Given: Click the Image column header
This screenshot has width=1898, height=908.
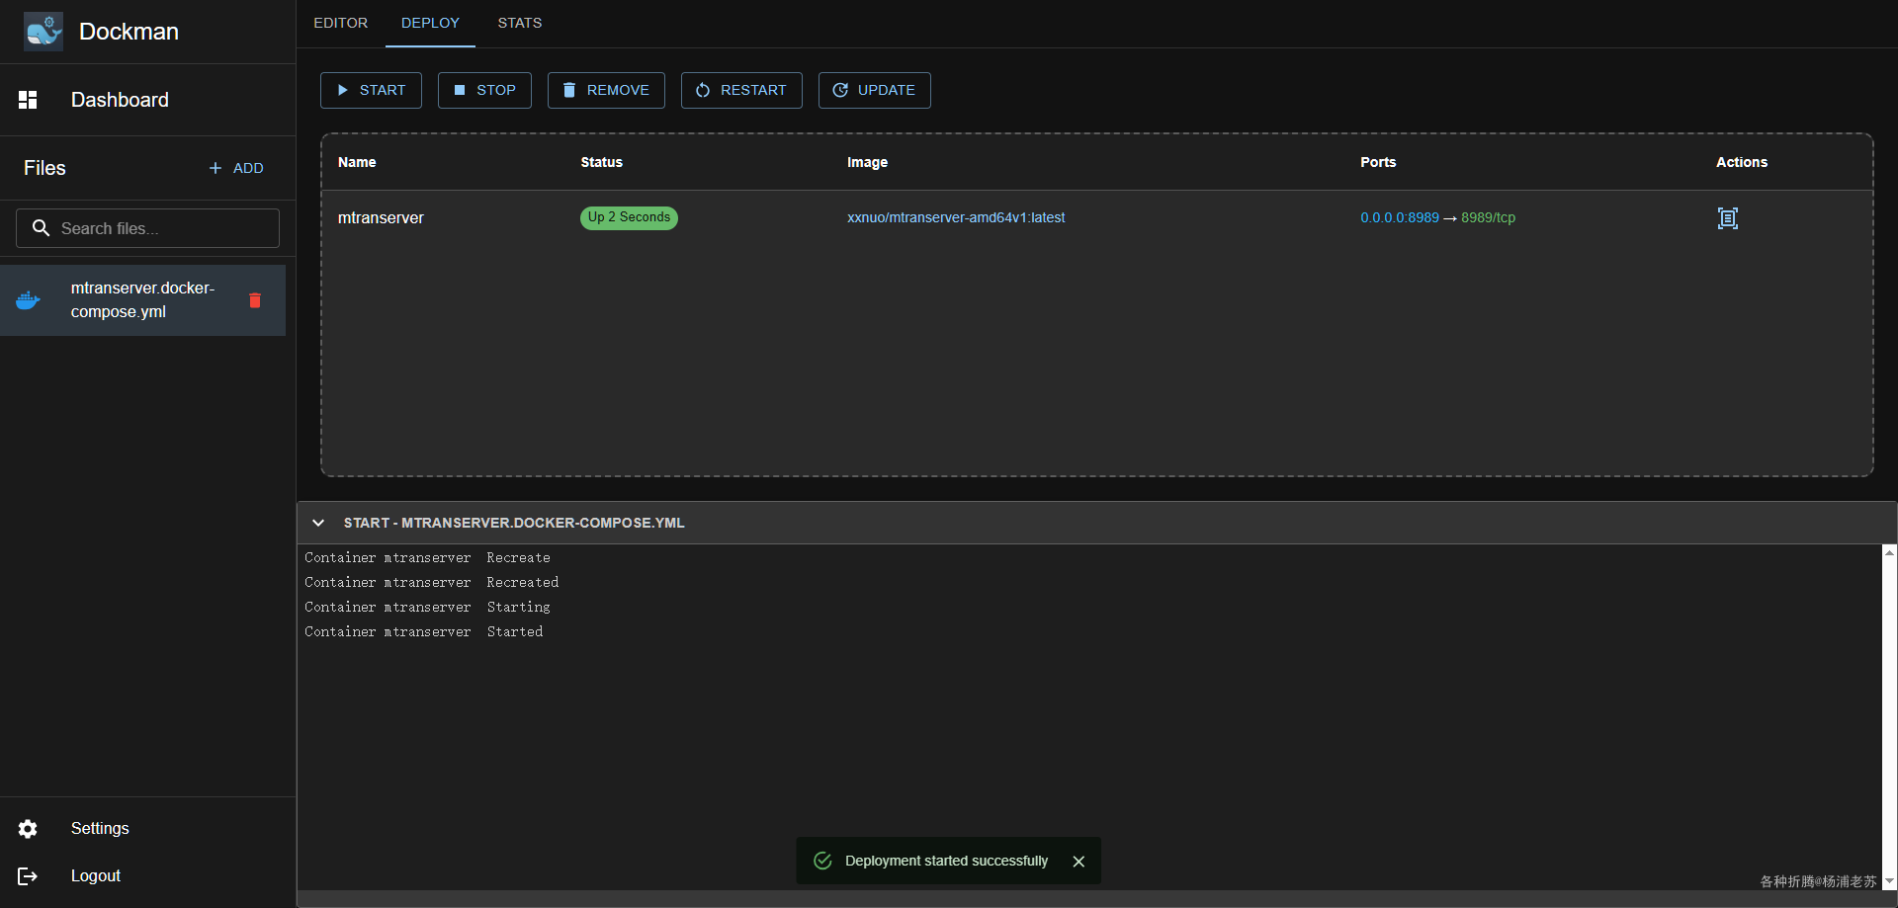Looking at the screenshot, I should [x=867, y=162].
